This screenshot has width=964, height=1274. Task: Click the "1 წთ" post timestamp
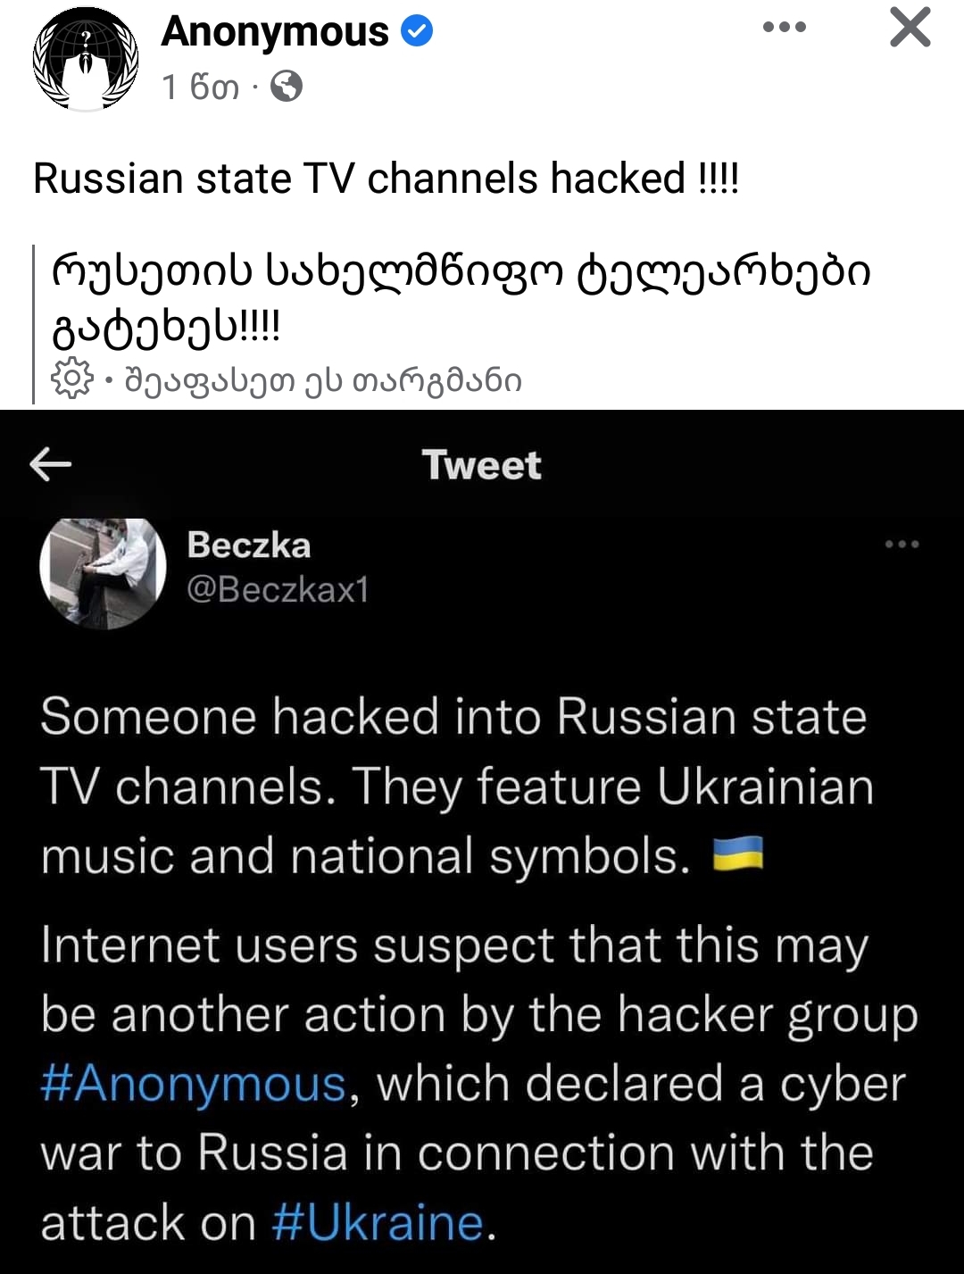point(201,87)
